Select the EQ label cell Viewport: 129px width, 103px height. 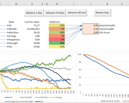10,47
